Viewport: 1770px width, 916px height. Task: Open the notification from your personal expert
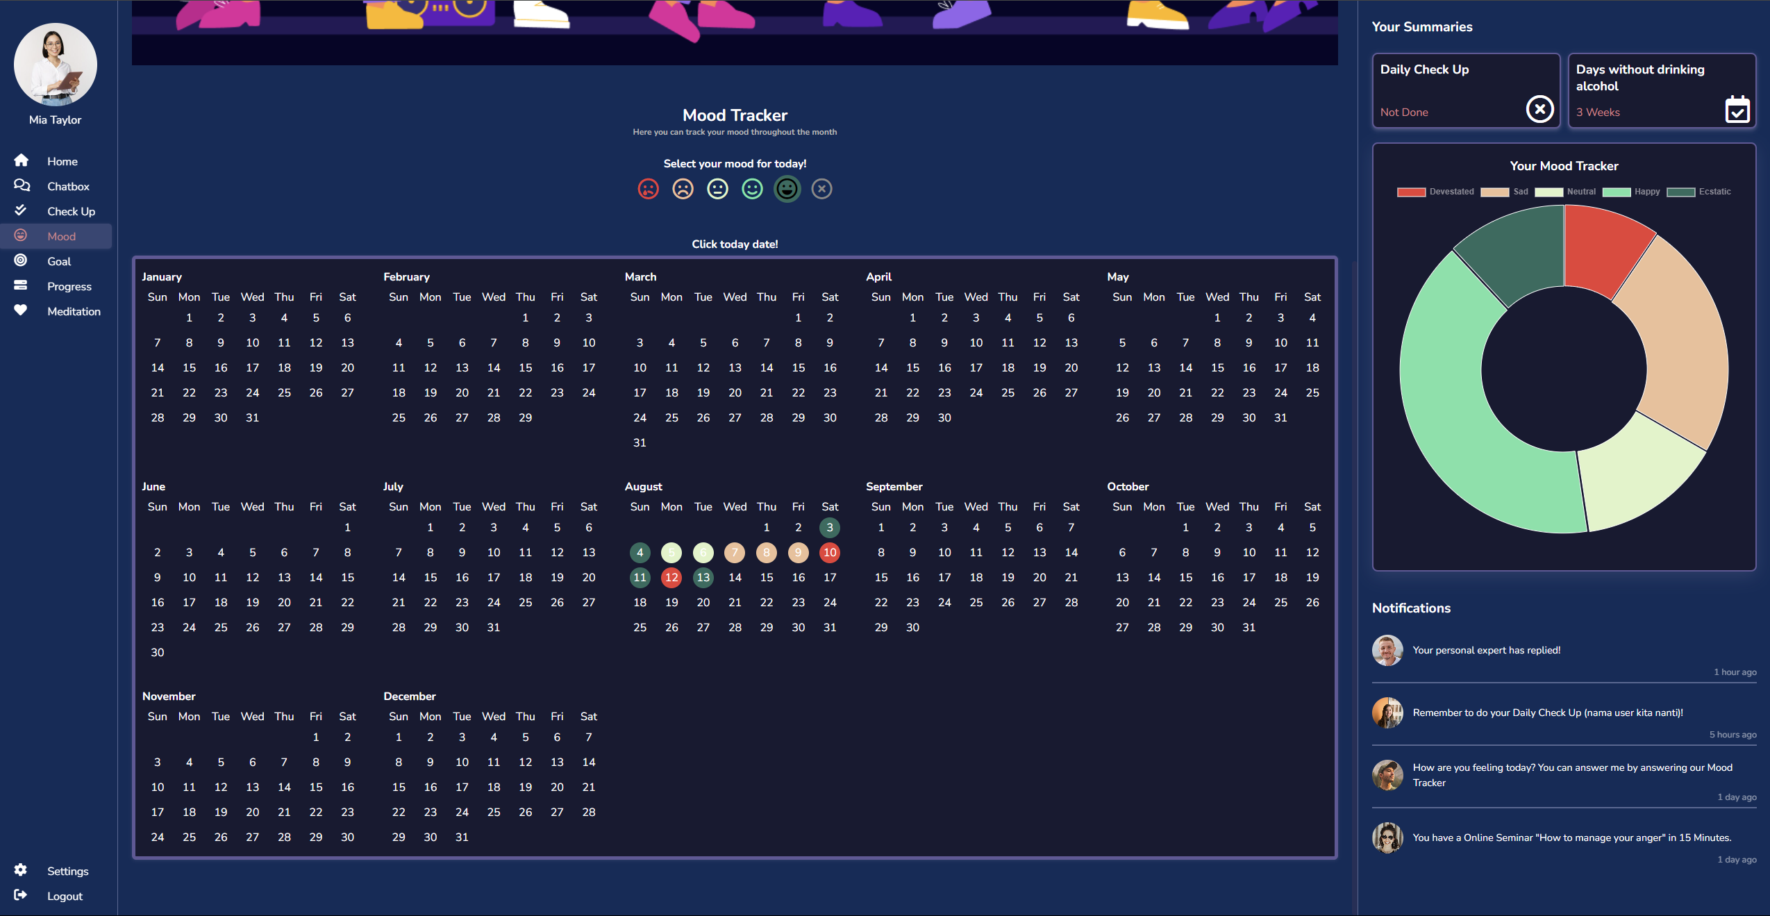[1486, 650]
